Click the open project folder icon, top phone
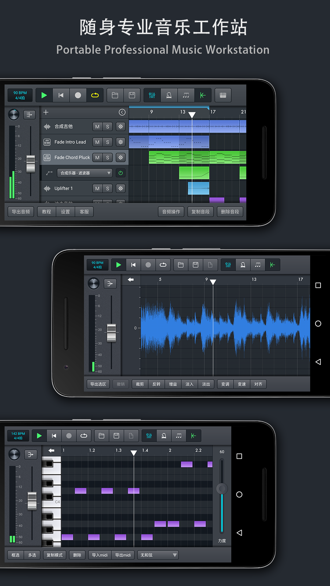Viewport: 330px width, 586px height. tap(115, 96)
